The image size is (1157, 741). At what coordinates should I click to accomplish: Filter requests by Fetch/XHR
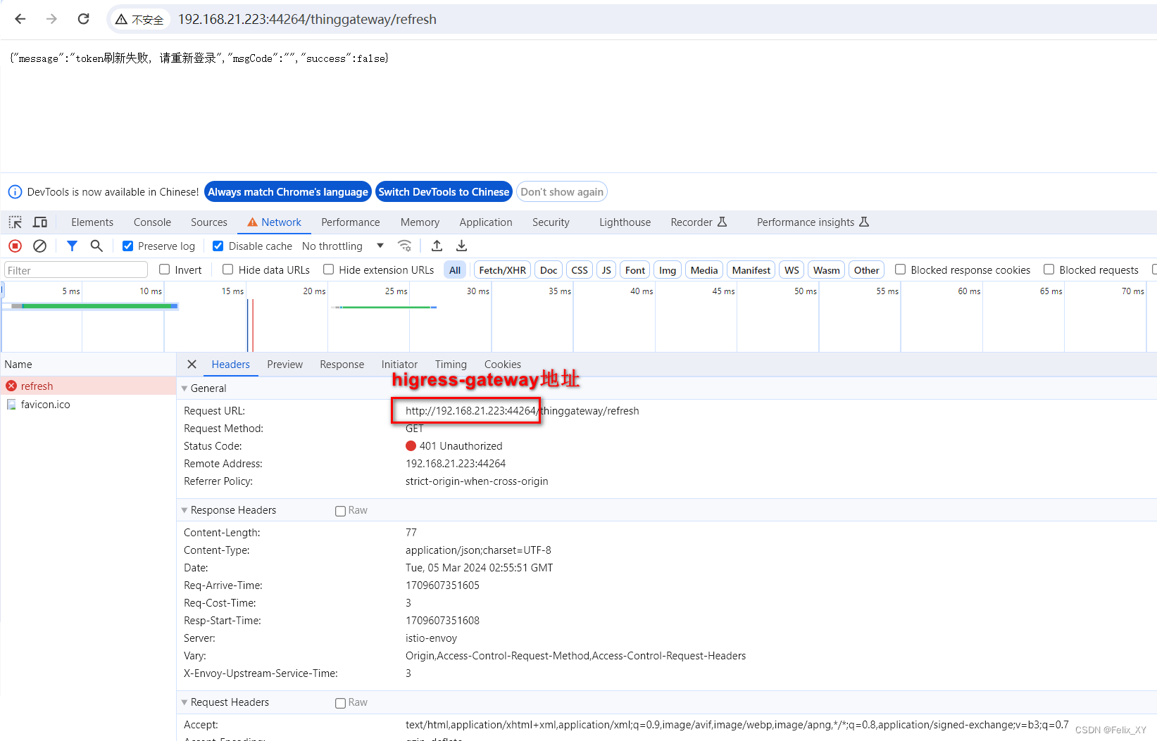503,270
